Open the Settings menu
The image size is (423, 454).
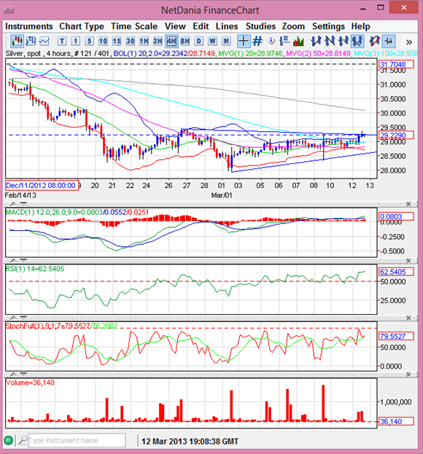click(x=328, y=26)
